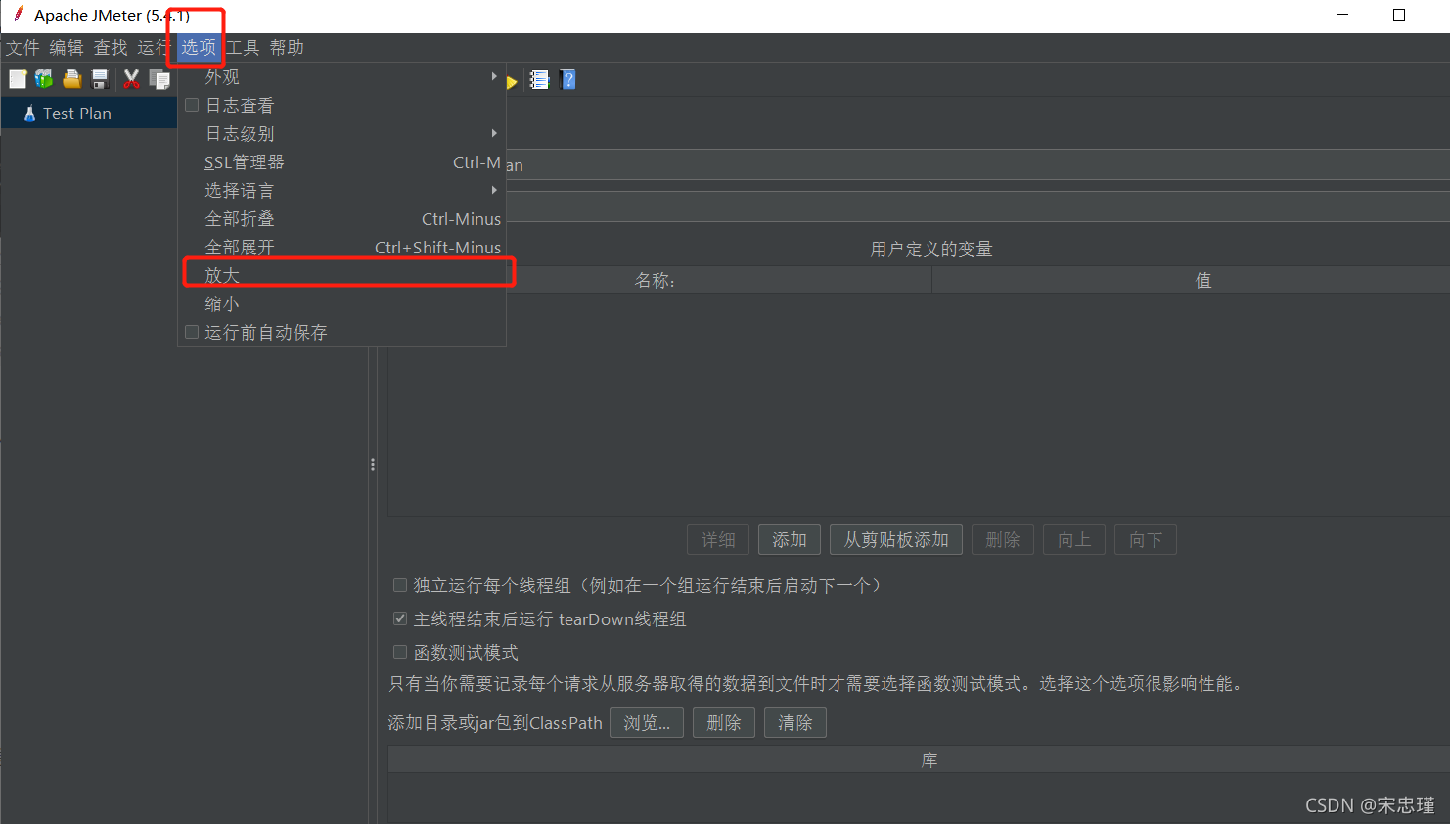Choose 全部折叠 from options menu

point(341,218)
